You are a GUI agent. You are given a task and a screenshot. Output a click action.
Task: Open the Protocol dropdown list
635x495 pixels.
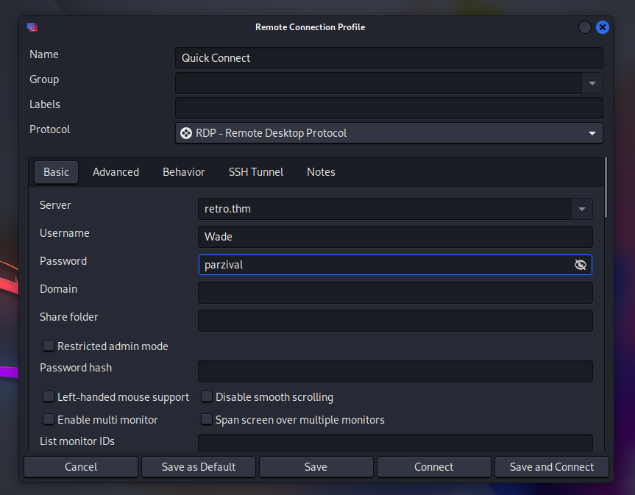click(592, 133)
